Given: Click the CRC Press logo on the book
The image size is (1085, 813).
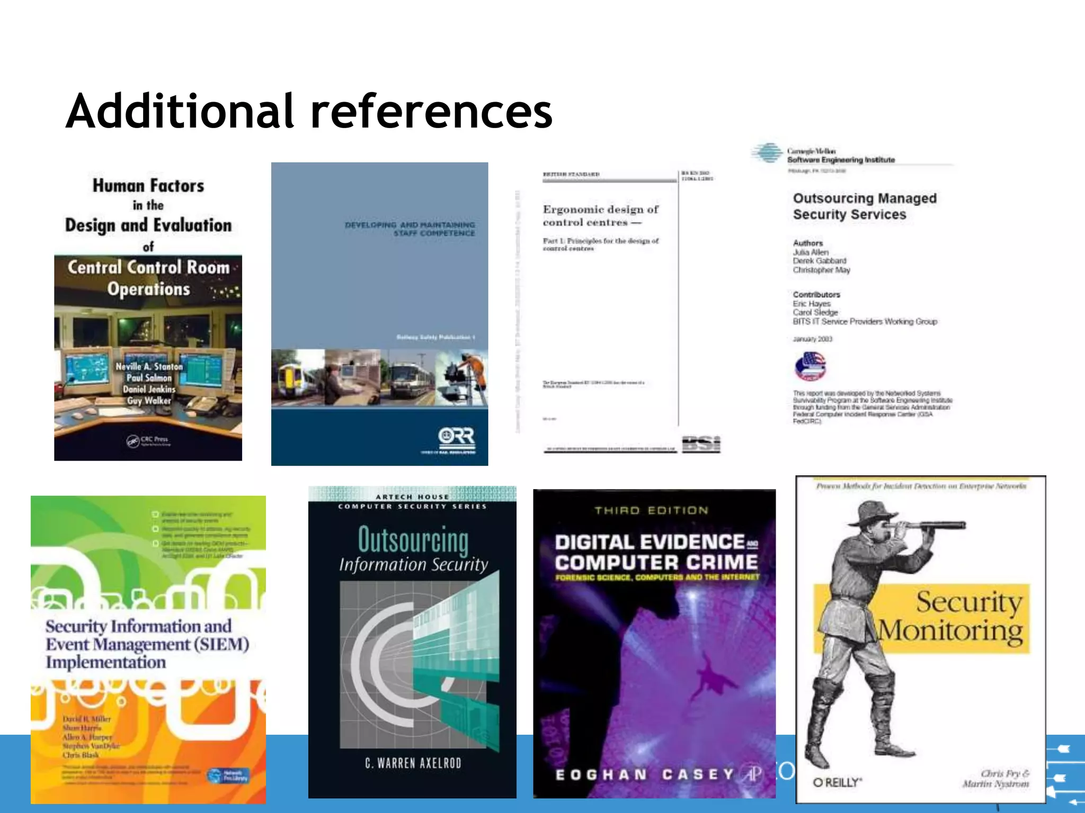Looking at the screenshot, I should [148, 440].
